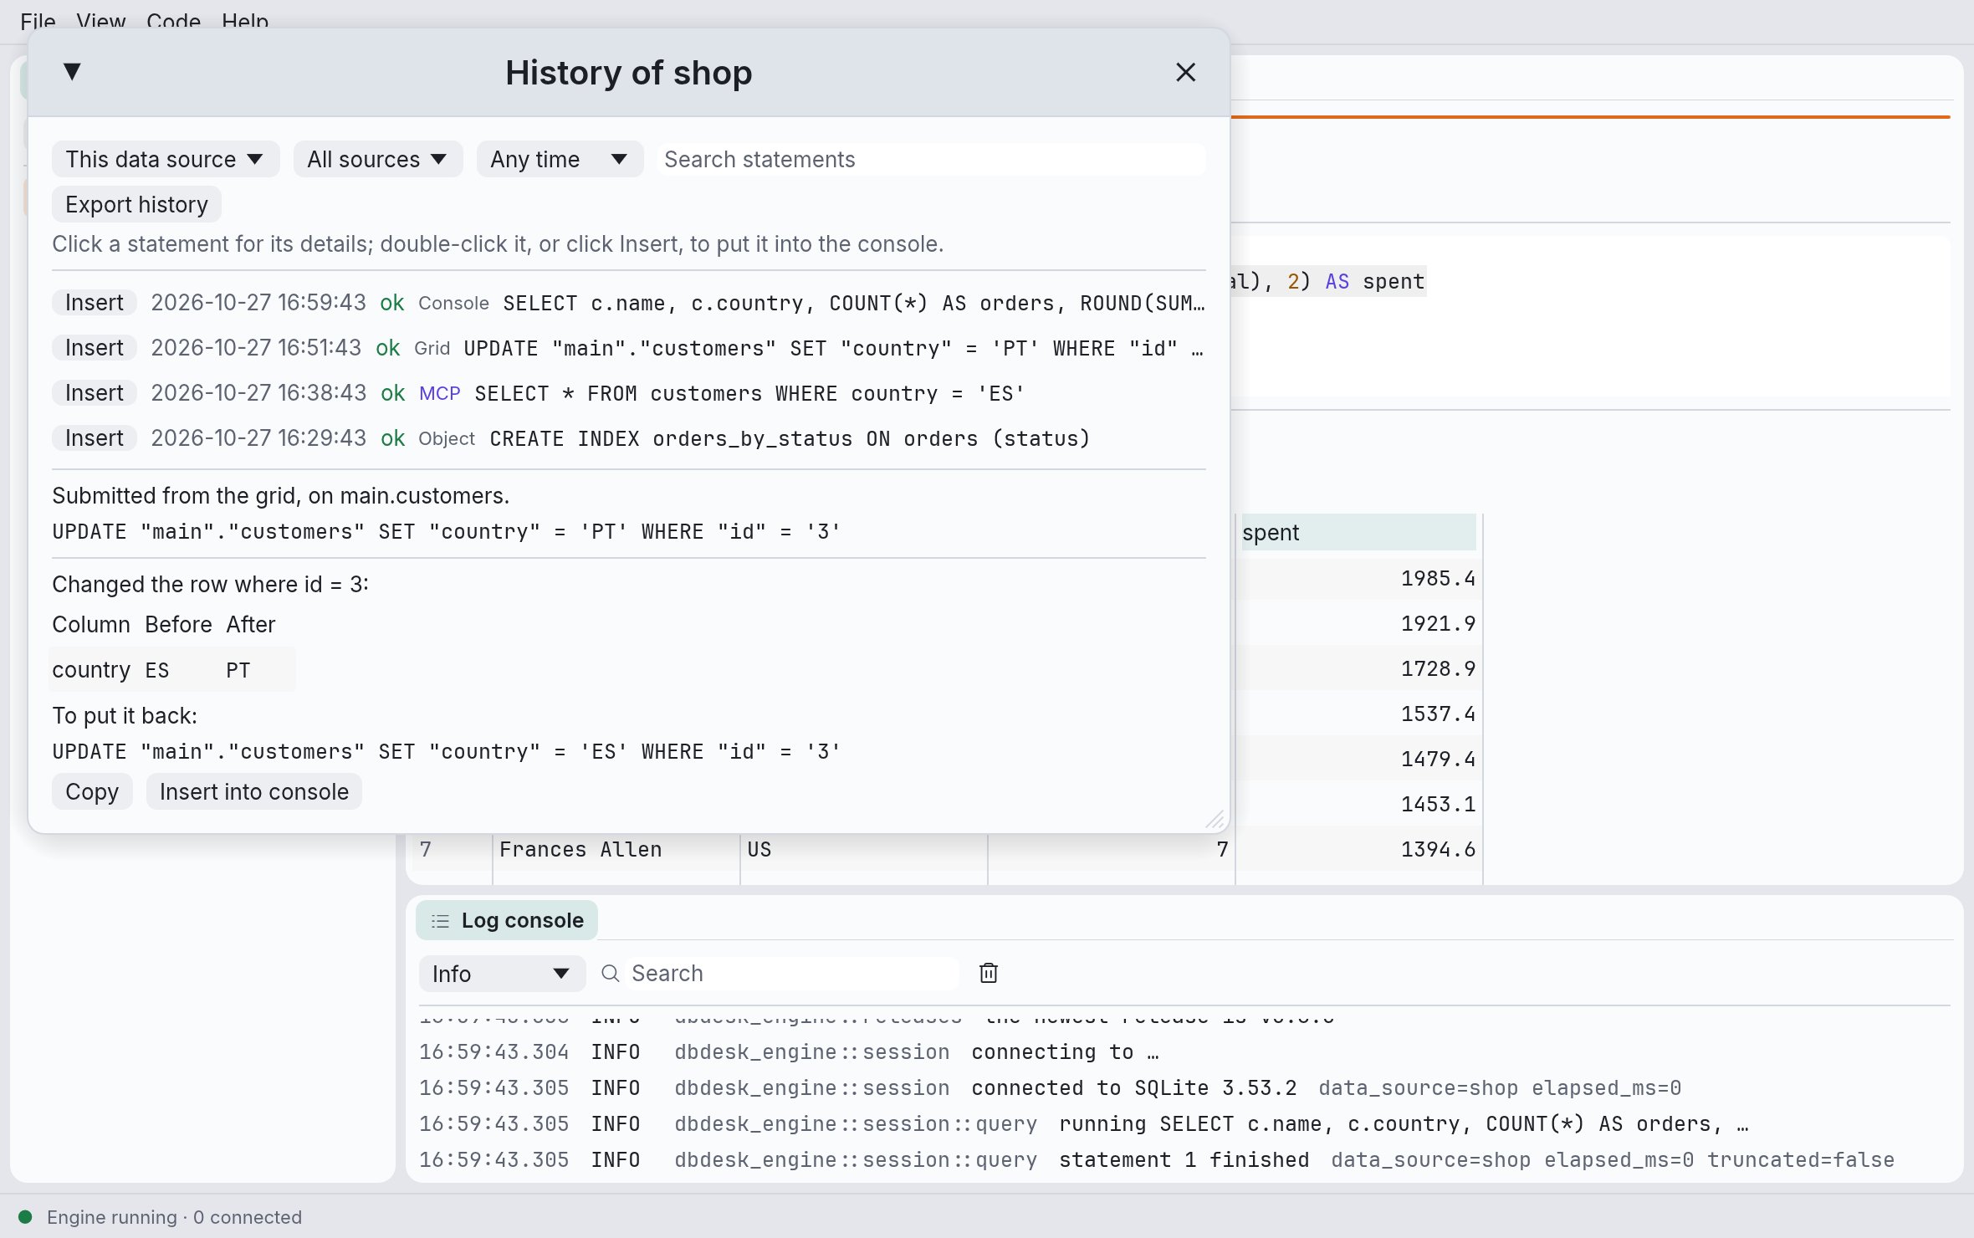
Task: Open the All sources dropdown
Action: point(377,159)
